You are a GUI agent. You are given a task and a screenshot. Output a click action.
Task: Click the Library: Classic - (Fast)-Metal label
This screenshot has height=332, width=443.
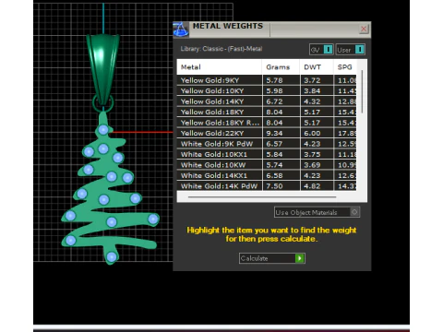coord(221,49)
